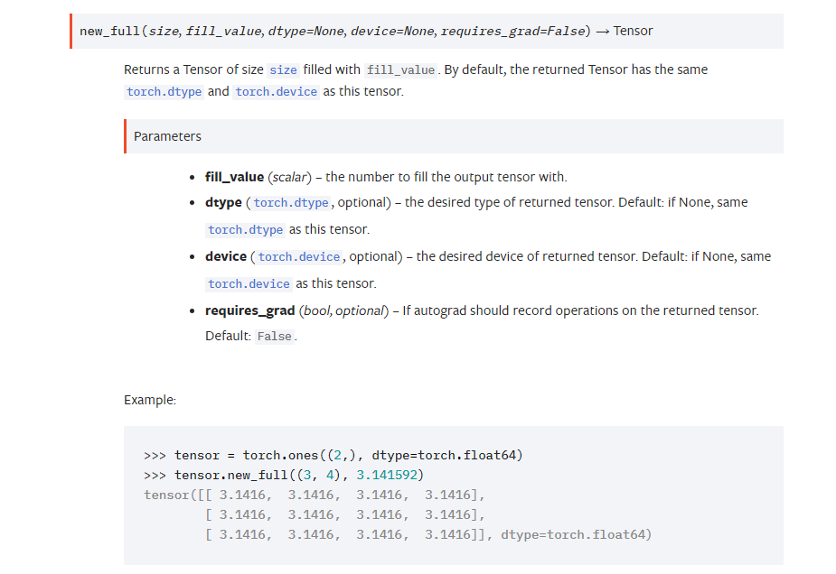Image resolution: width=836 pixels, height=574 pixels.
Task: Click the fill_value code literal in the description
Action: pyautogui.click(x=401, y=69)
